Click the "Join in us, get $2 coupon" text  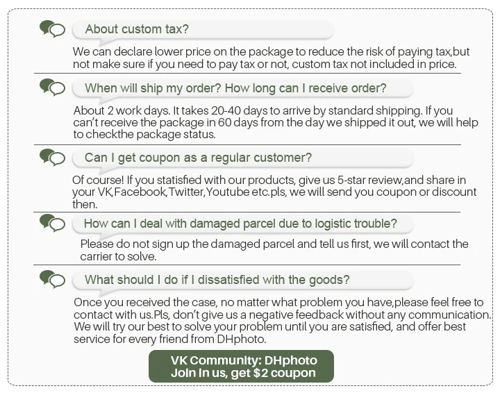(x=243, y=373)
